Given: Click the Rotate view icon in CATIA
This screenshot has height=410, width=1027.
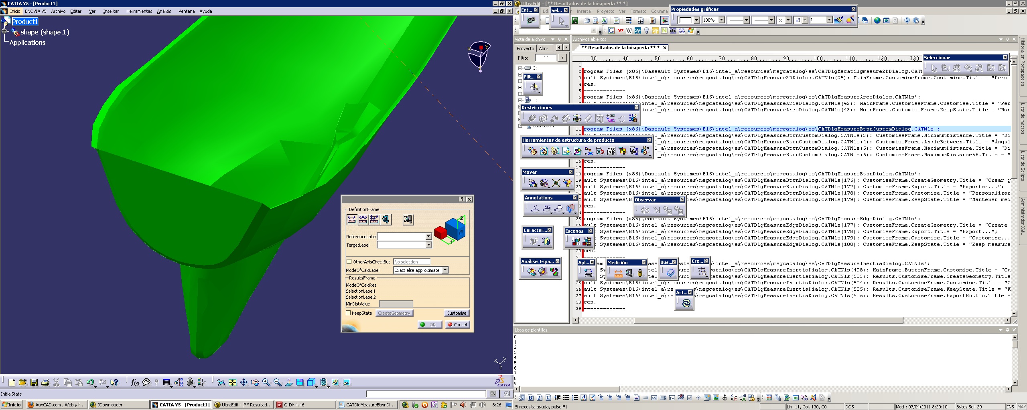Looking at the screenshot, I should (255, 382).
